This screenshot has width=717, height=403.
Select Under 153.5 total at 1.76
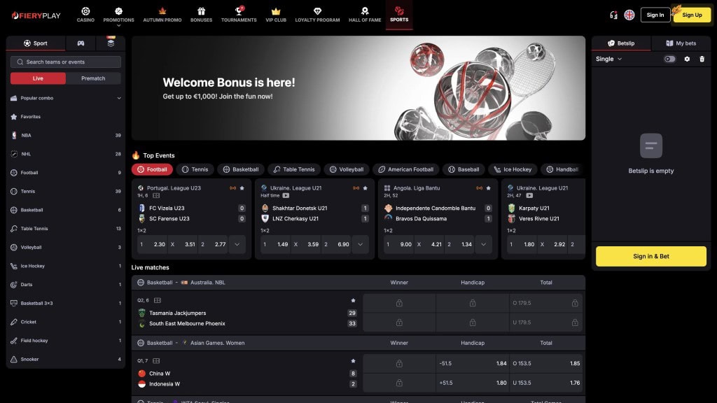pos(546,383)
